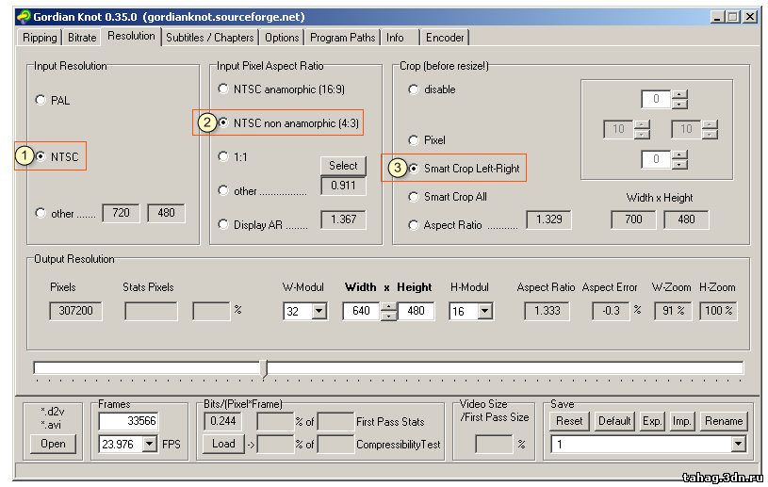Increase output width with spinner up arrow
The width and height of the screenshot is (768, 487).
tap(389, 306)
